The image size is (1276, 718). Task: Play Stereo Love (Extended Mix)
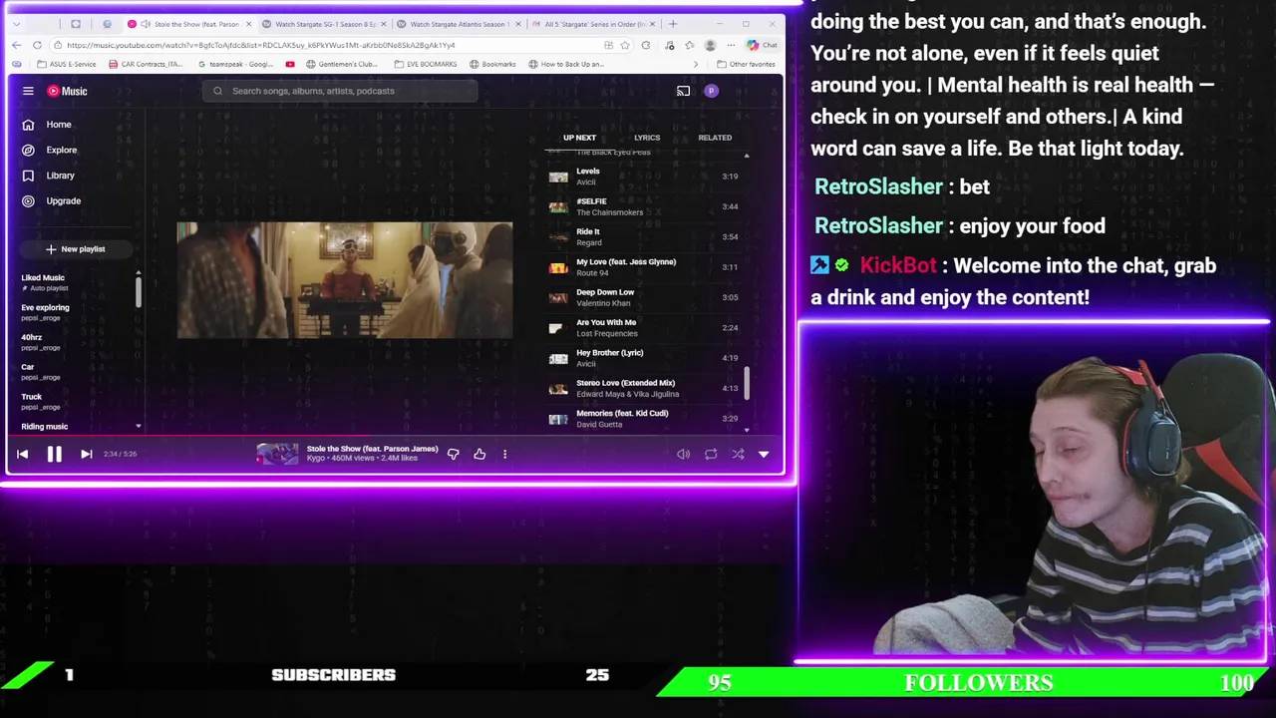645,388
